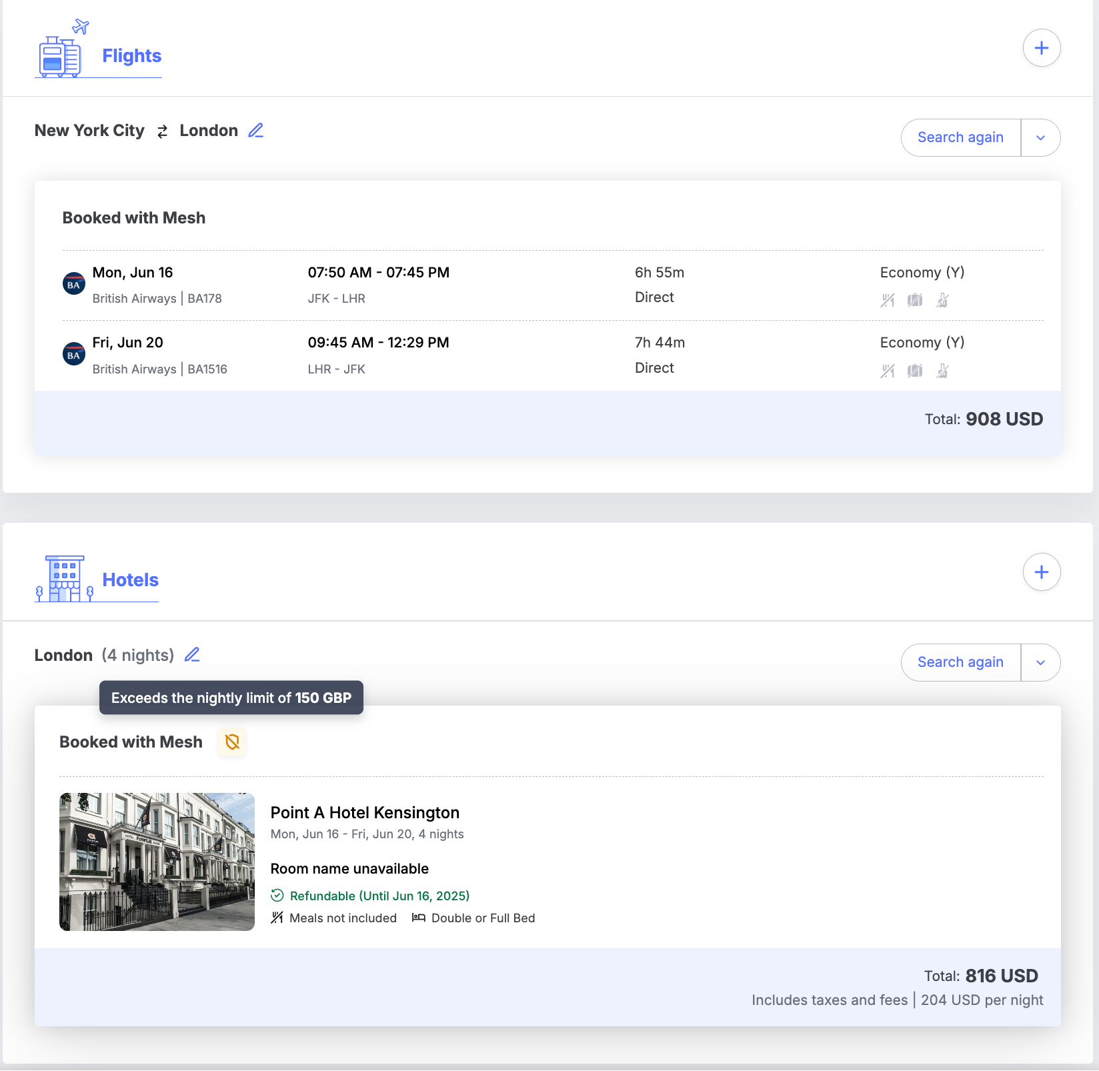
Task: Click the flight total 908 USD
Action: coord(1004,419)
